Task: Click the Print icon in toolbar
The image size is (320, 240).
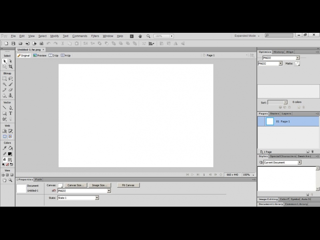Action: pos(41,43)
